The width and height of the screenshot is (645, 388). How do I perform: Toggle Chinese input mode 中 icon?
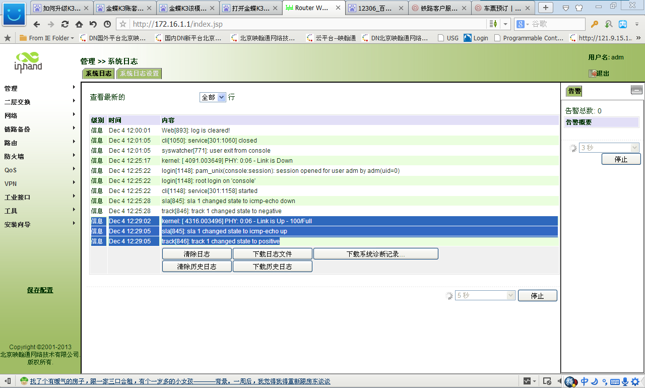click(585, 381)
